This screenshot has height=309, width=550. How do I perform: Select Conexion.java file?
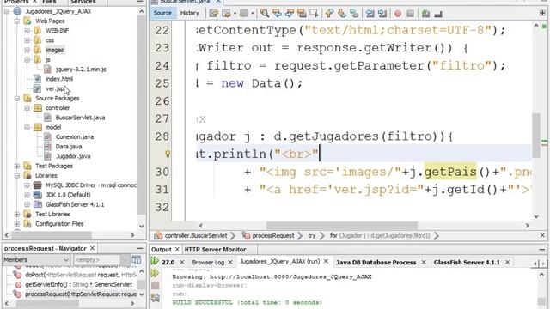(75, 137)
